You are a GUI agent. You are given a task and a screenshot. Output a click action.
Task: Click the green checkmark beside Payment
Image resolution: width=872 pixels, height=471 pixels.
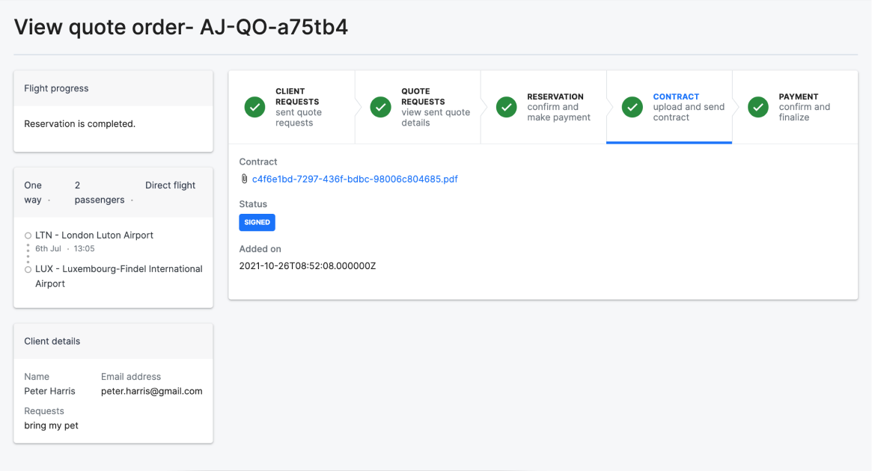[758, 107]
